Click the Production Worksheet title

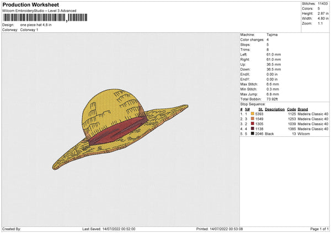(30, 4)
